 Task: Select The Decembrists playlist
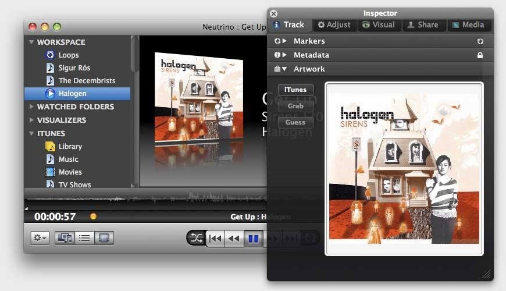point(87,81)
